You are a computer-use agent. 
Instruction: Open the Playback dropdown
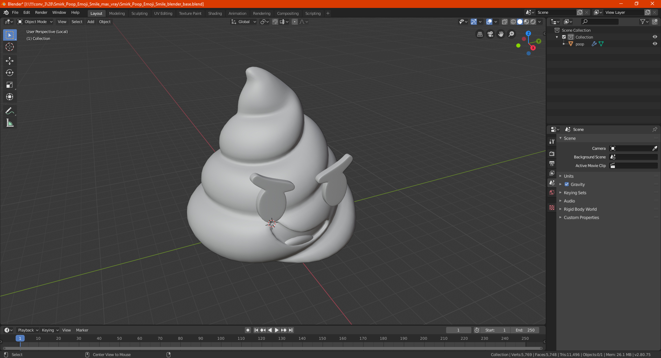point(28,330)
